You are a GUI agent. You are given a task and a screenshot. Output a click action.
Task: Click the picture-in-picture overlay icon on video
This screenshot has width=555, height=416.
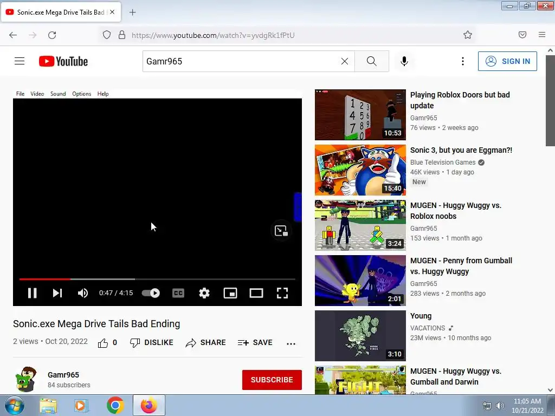[x=281, y=231]
